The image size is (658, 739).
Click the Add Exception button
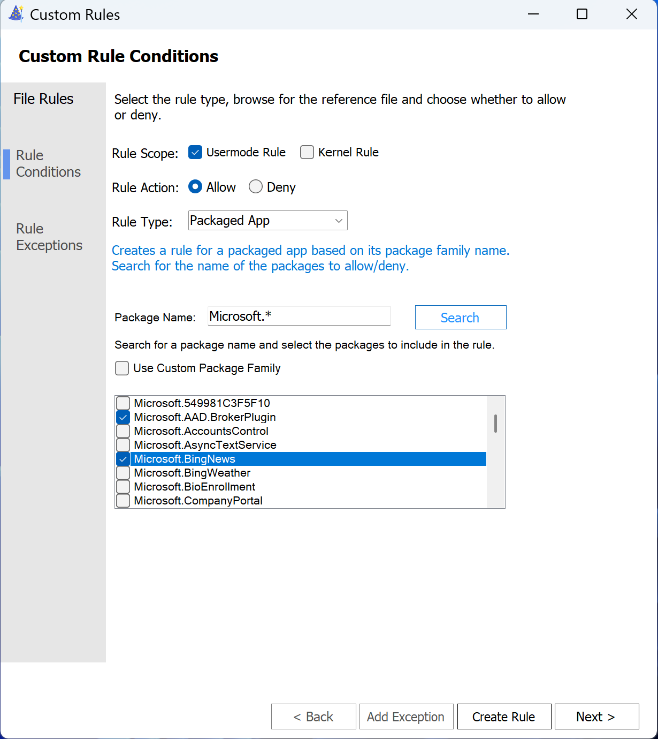pyautogui.click(x=405, y=717)
